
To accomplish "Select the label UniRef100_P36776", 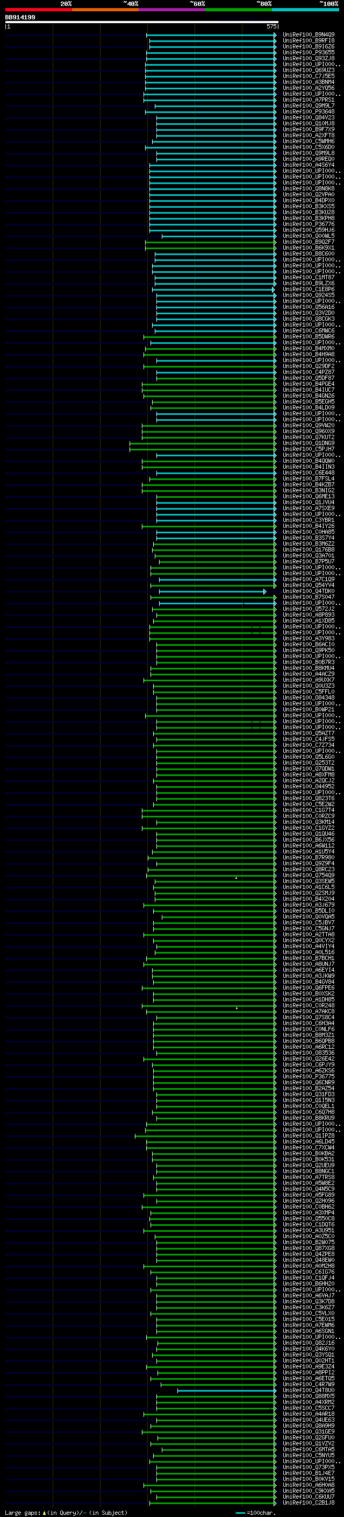I will 308,224.
